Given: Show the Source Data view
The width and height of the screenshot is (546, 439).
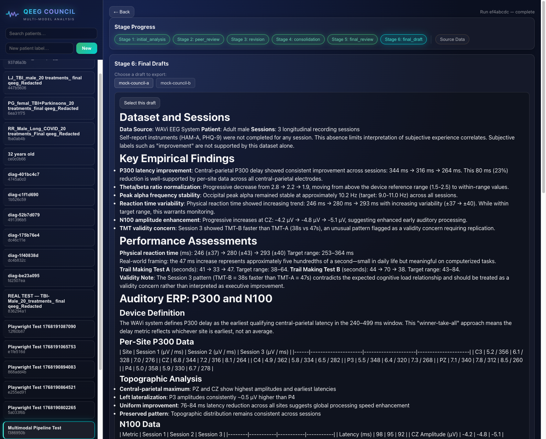Looking at the screenshot, I should click(x=452, y=40).
